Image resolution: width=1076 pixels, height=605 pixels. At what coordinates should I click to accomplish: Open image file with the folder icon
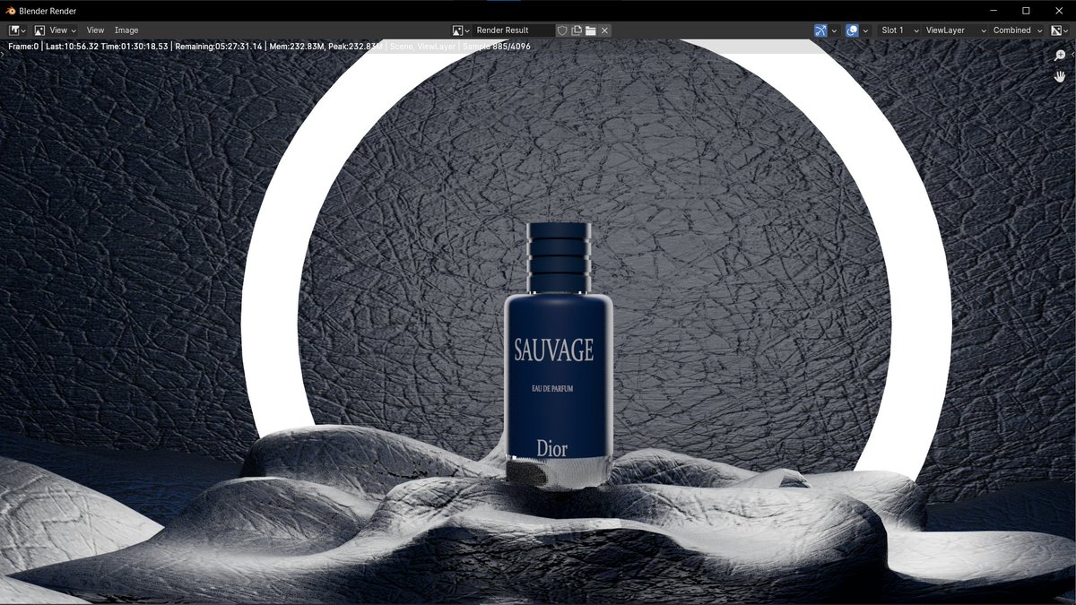coord(591,30)
